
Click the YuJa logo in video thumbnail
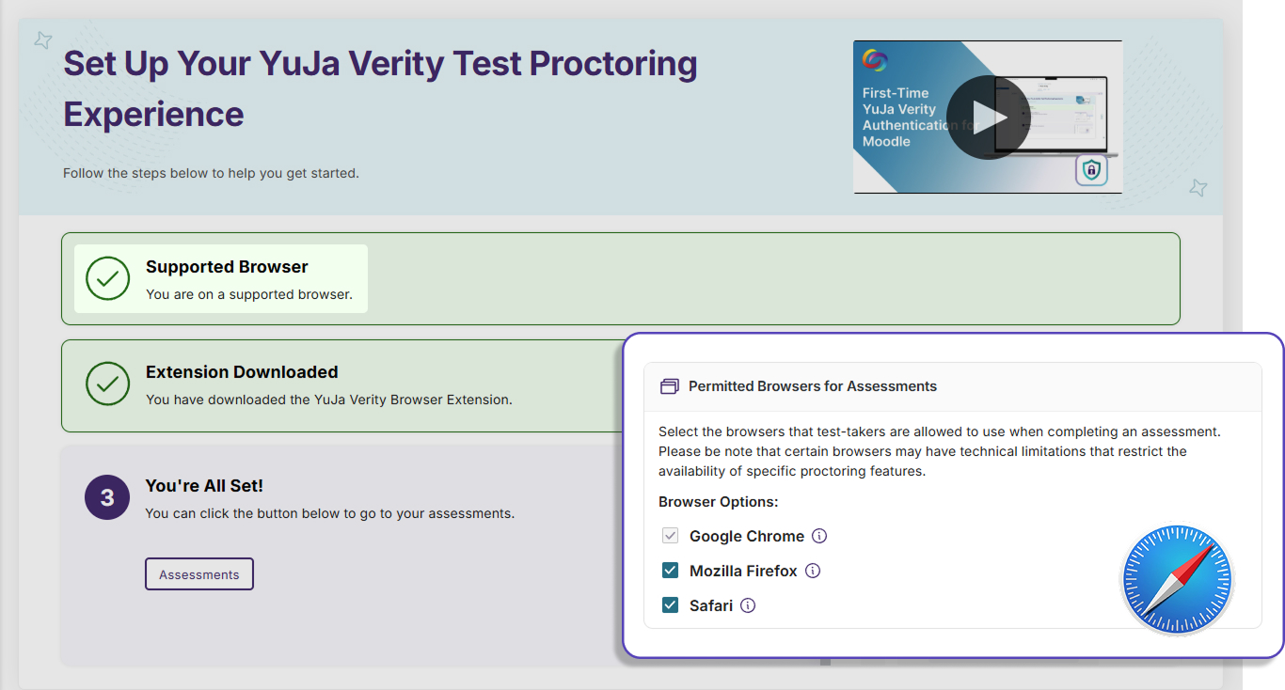(875, 60)
